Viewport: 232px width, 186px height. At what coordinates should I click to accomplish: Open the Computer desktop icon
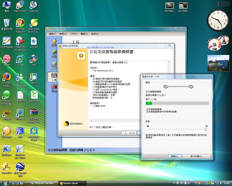click(6, 6)
